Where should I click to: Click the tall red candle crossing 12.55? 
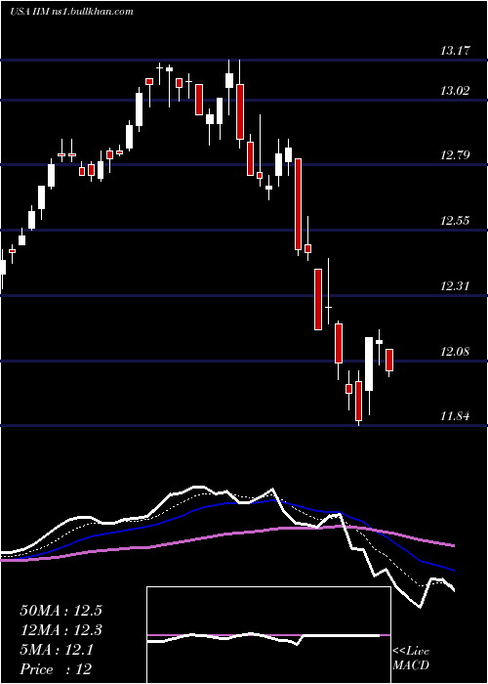pyautogui.click(x=298, y=204)
